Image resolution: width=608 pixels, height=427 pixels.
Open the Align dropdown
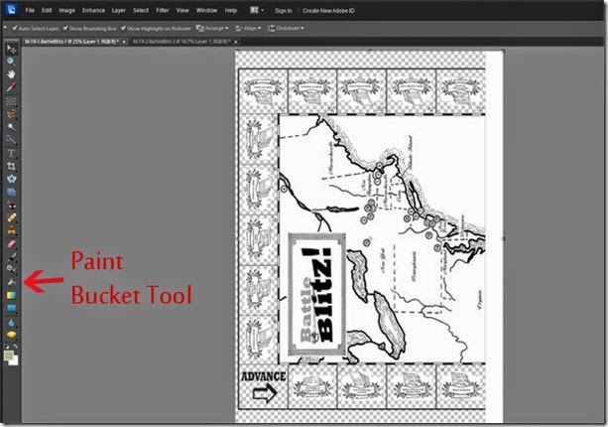(248, 28)
